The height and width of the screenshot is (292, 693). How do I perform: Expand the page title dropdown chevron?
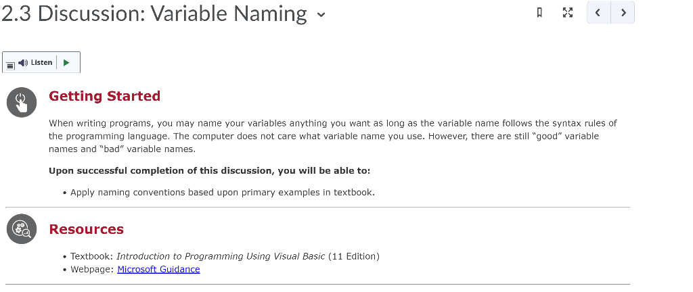[321, 15]
